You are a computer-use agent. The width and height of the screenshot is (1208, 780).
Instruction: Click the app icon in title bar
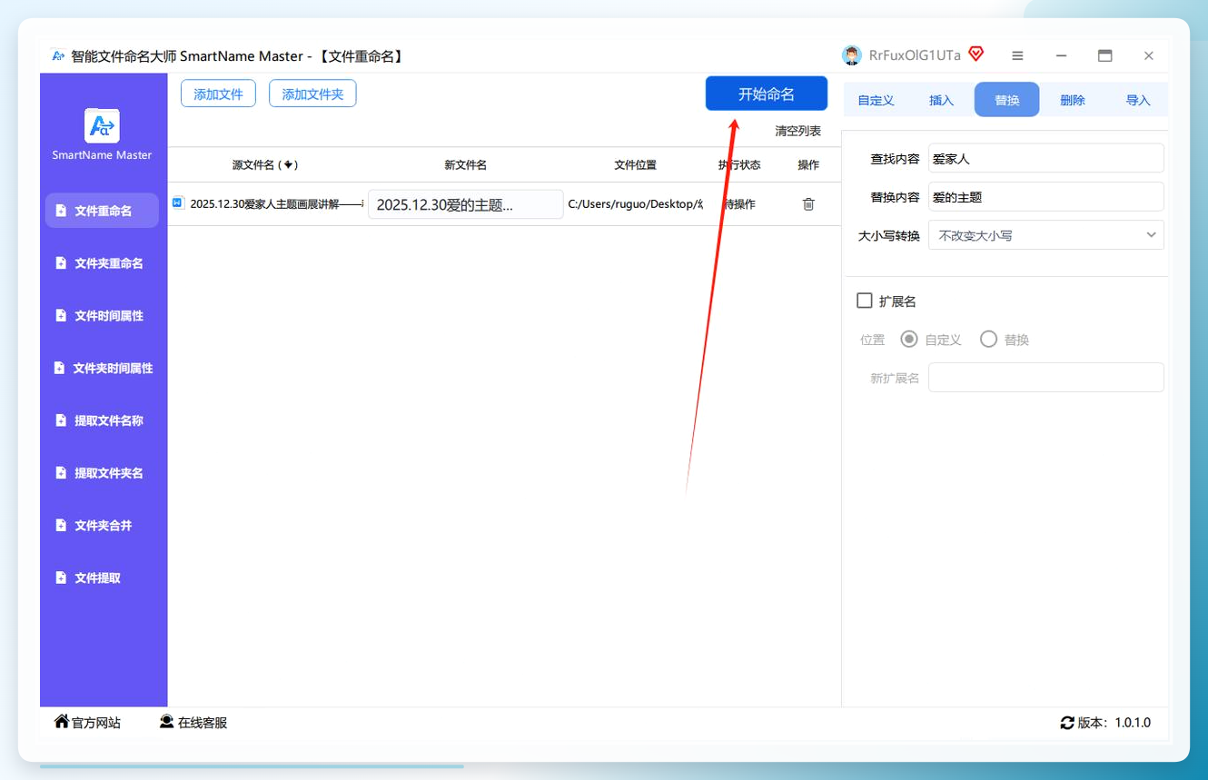58,55
